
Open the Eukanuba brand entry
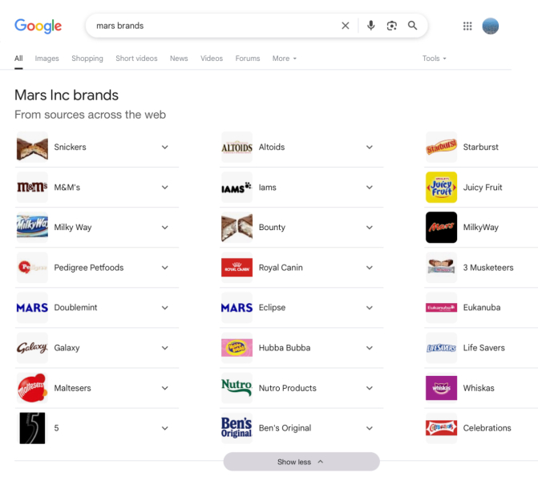click(481, 308)
